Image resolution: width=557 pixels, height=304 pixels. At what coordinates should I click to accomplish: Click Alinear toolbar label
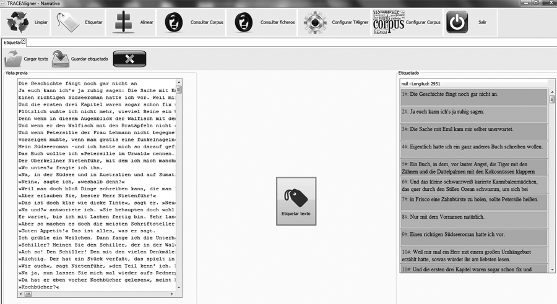click(x=146, y=22)
